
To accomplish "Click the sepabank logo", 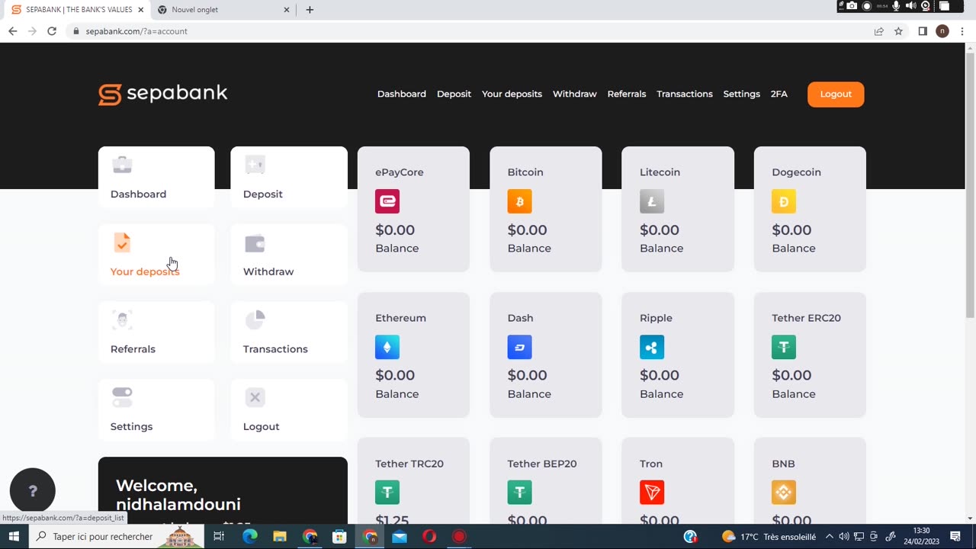I will (x=162, y=94).
